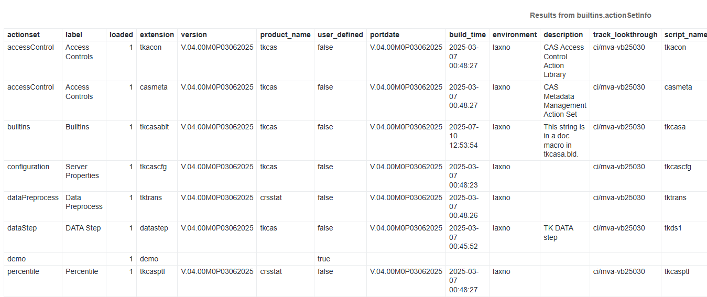Click the environment column header
The height and width of the screenshot is (297, 707).
click(x=515, y=35)
